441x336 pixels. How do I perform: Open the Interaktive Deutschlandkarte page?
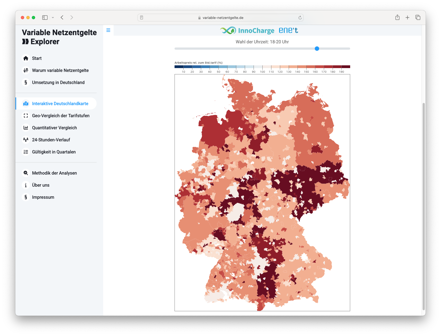[60, 103]
